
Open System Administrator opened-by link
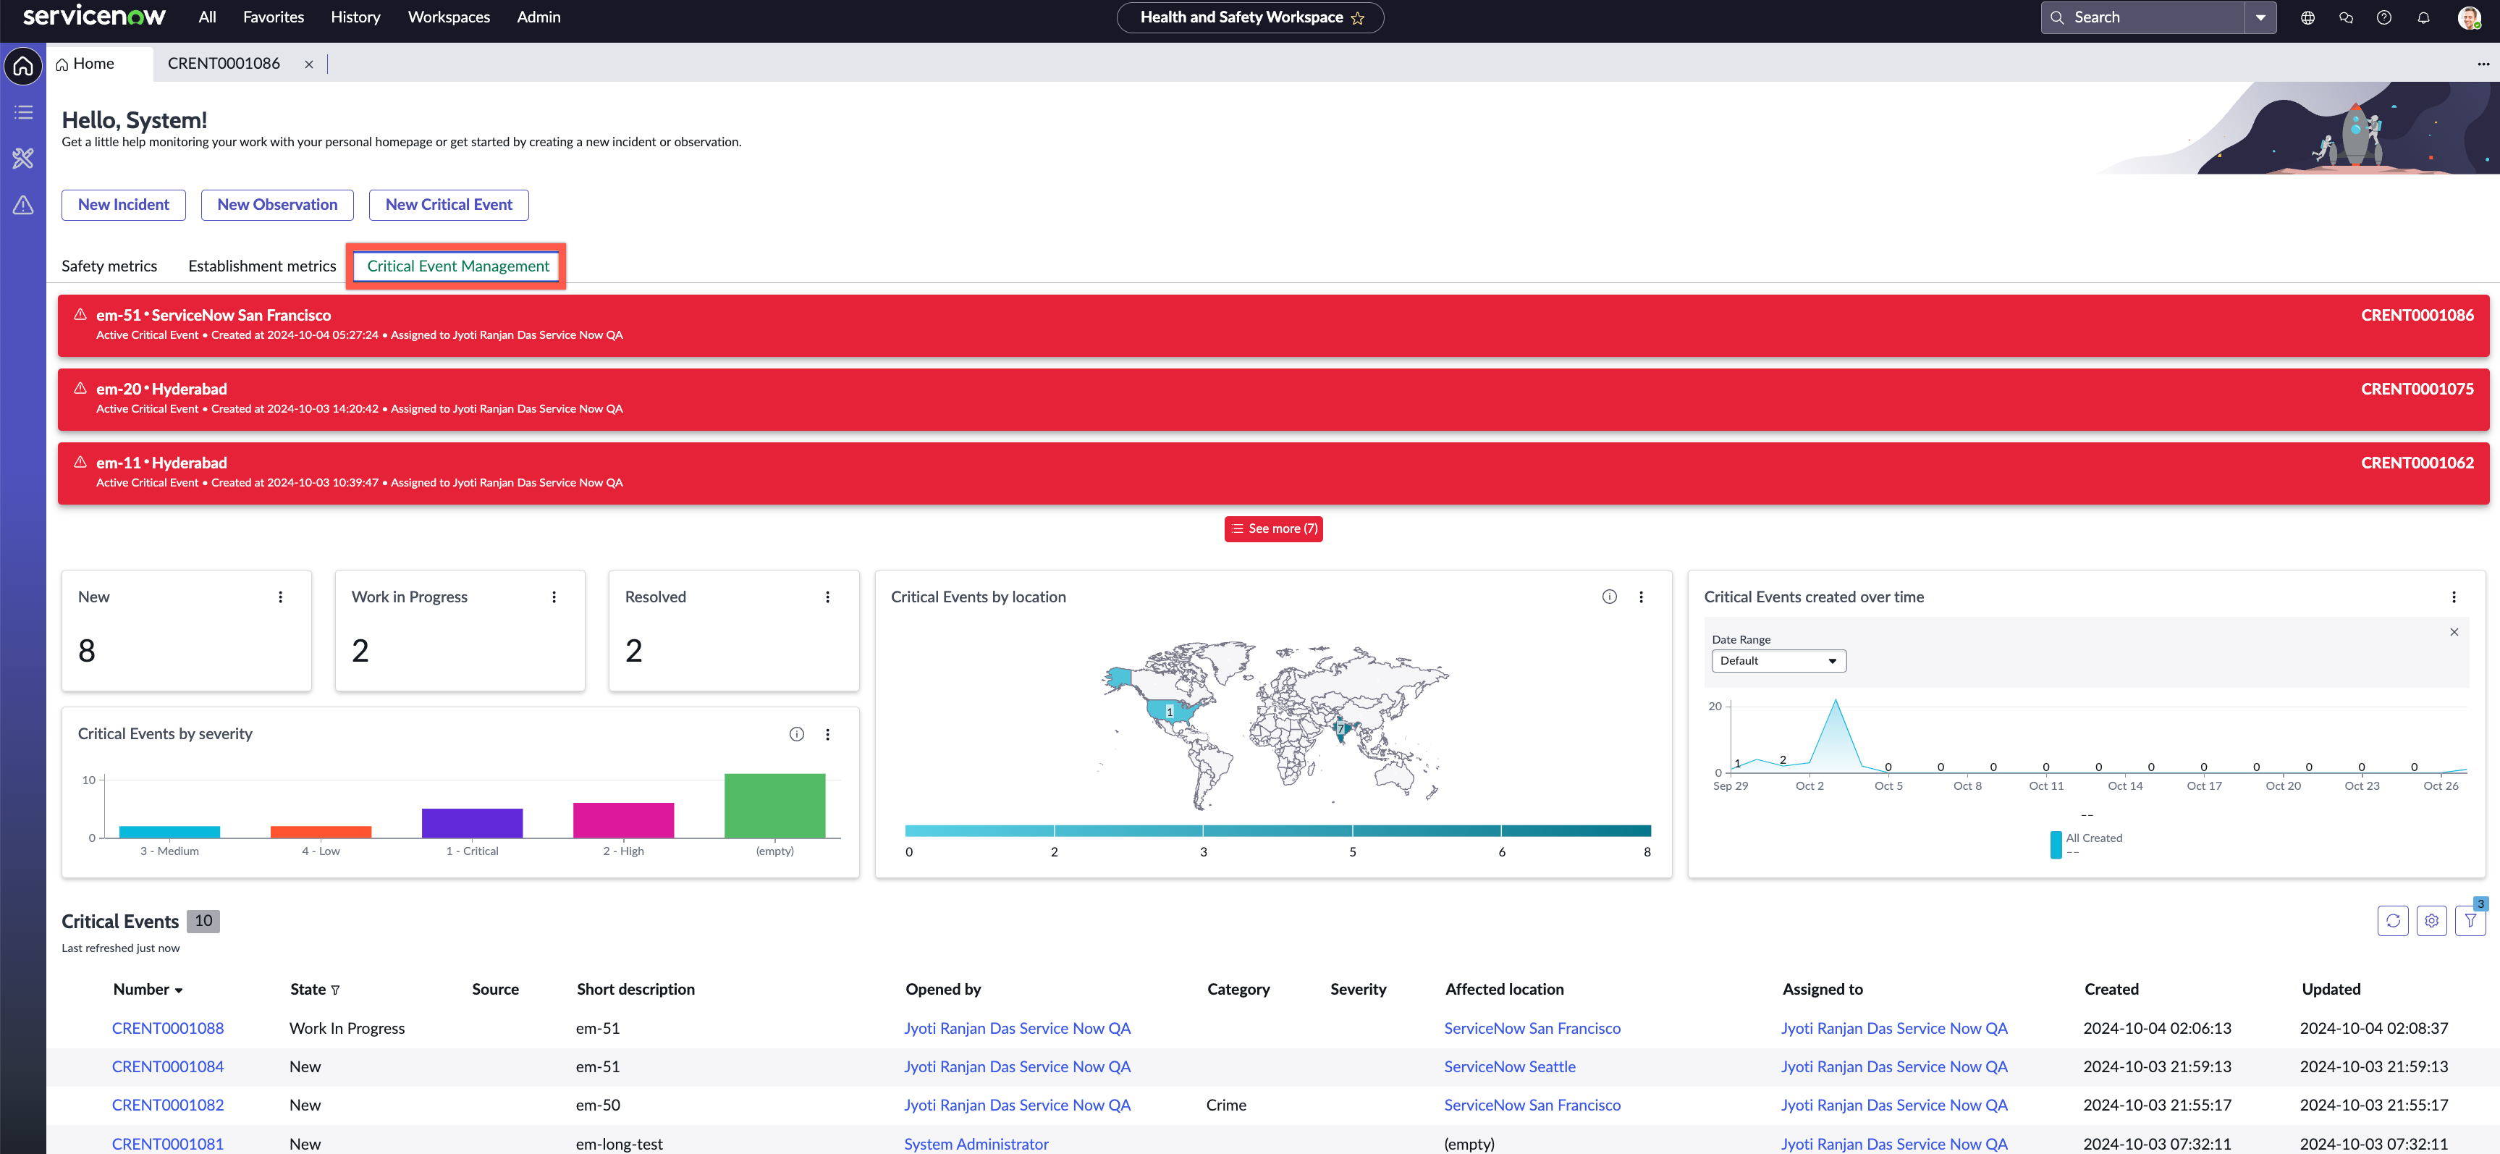click(976, 1145)
